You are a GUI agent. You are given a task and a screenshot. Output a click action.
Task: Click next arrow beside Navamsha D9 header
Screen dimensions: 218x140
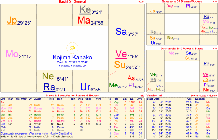(x=215, y=1)
